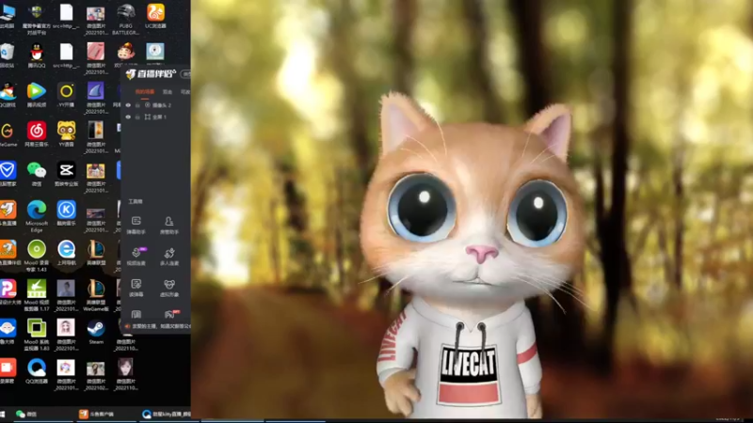Select the 微信图片 file with shark fin thumbnail
The height and width of the screenshot is (423, 753).
[x=96, y=99]
